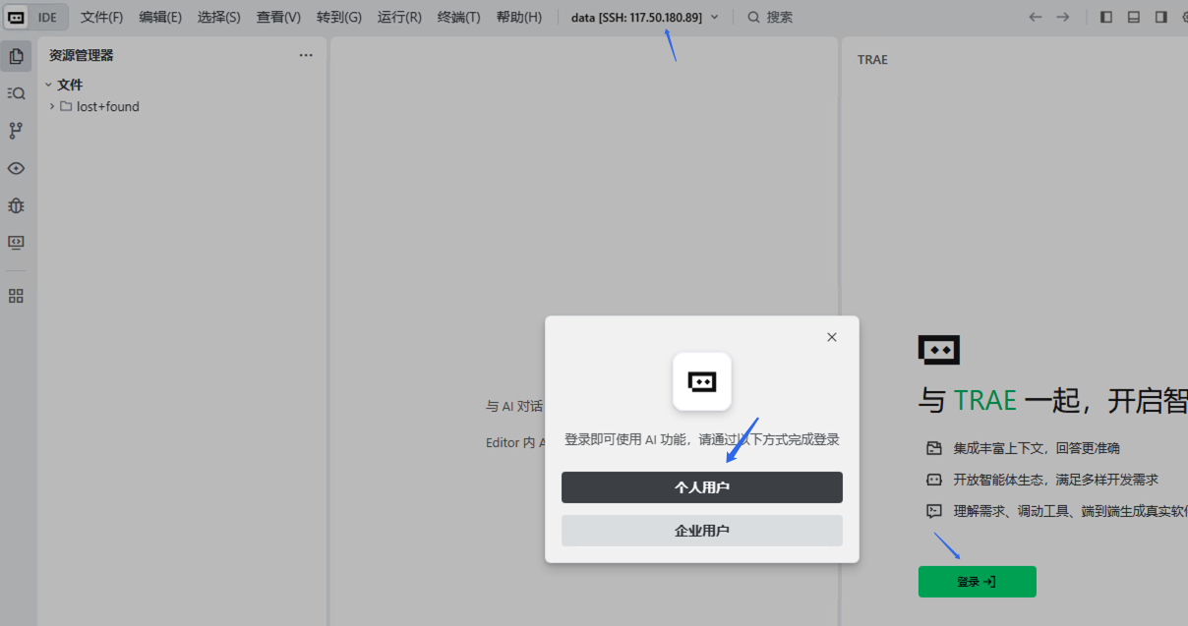The width and height of the screenshot is (1188, 626).
Task: Click the TRAE logo icon in title bar
Action: tap(16, 17)
